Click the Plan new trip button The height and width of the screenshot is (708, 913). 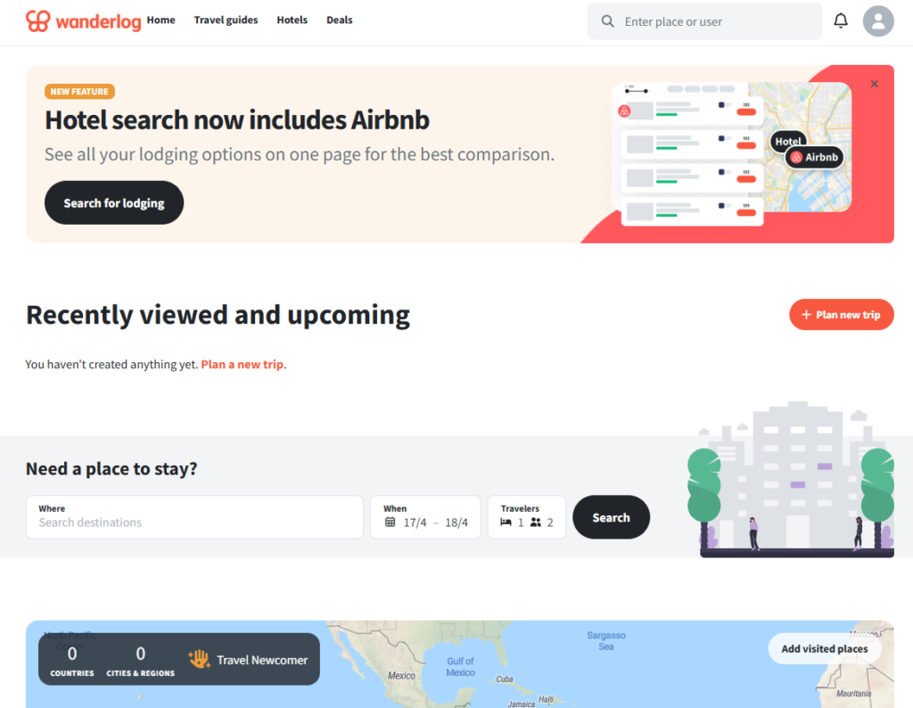(x=841, y=315)
